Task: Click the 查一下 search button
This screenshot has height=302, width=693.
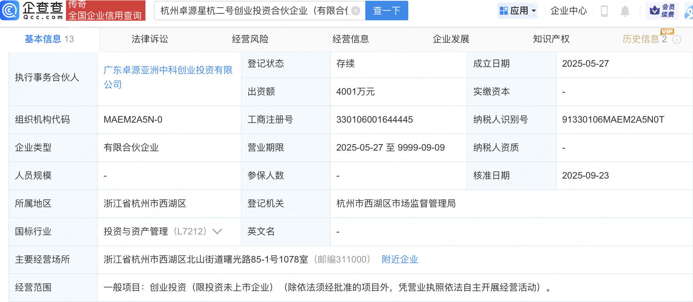Action: (x=387, y=10)
